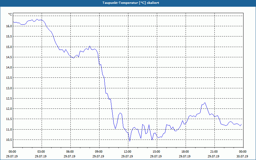Click the curve's evening peak near 20:00
This screenshot has height=160, width=256.
click(x=205, y=103)
